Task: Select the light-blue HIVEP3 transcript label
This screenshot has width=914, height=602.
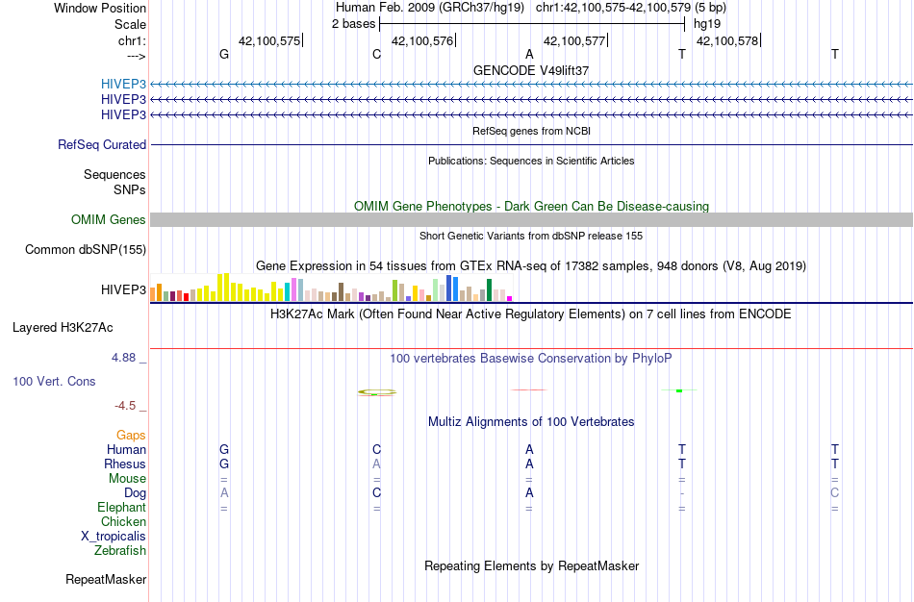Action: 123,84
